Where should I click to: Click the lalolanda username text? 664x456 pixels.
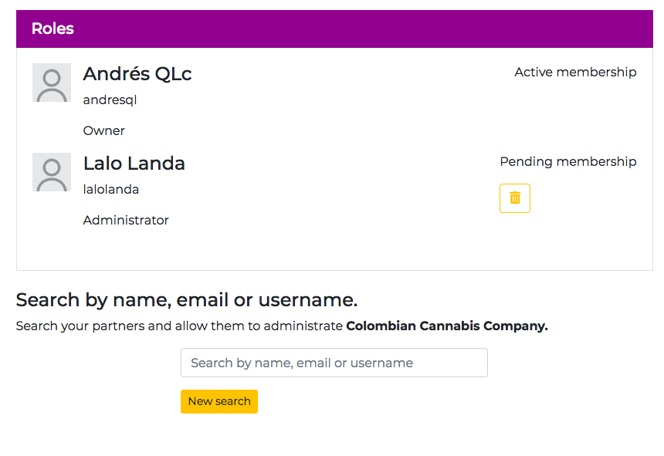111,189
